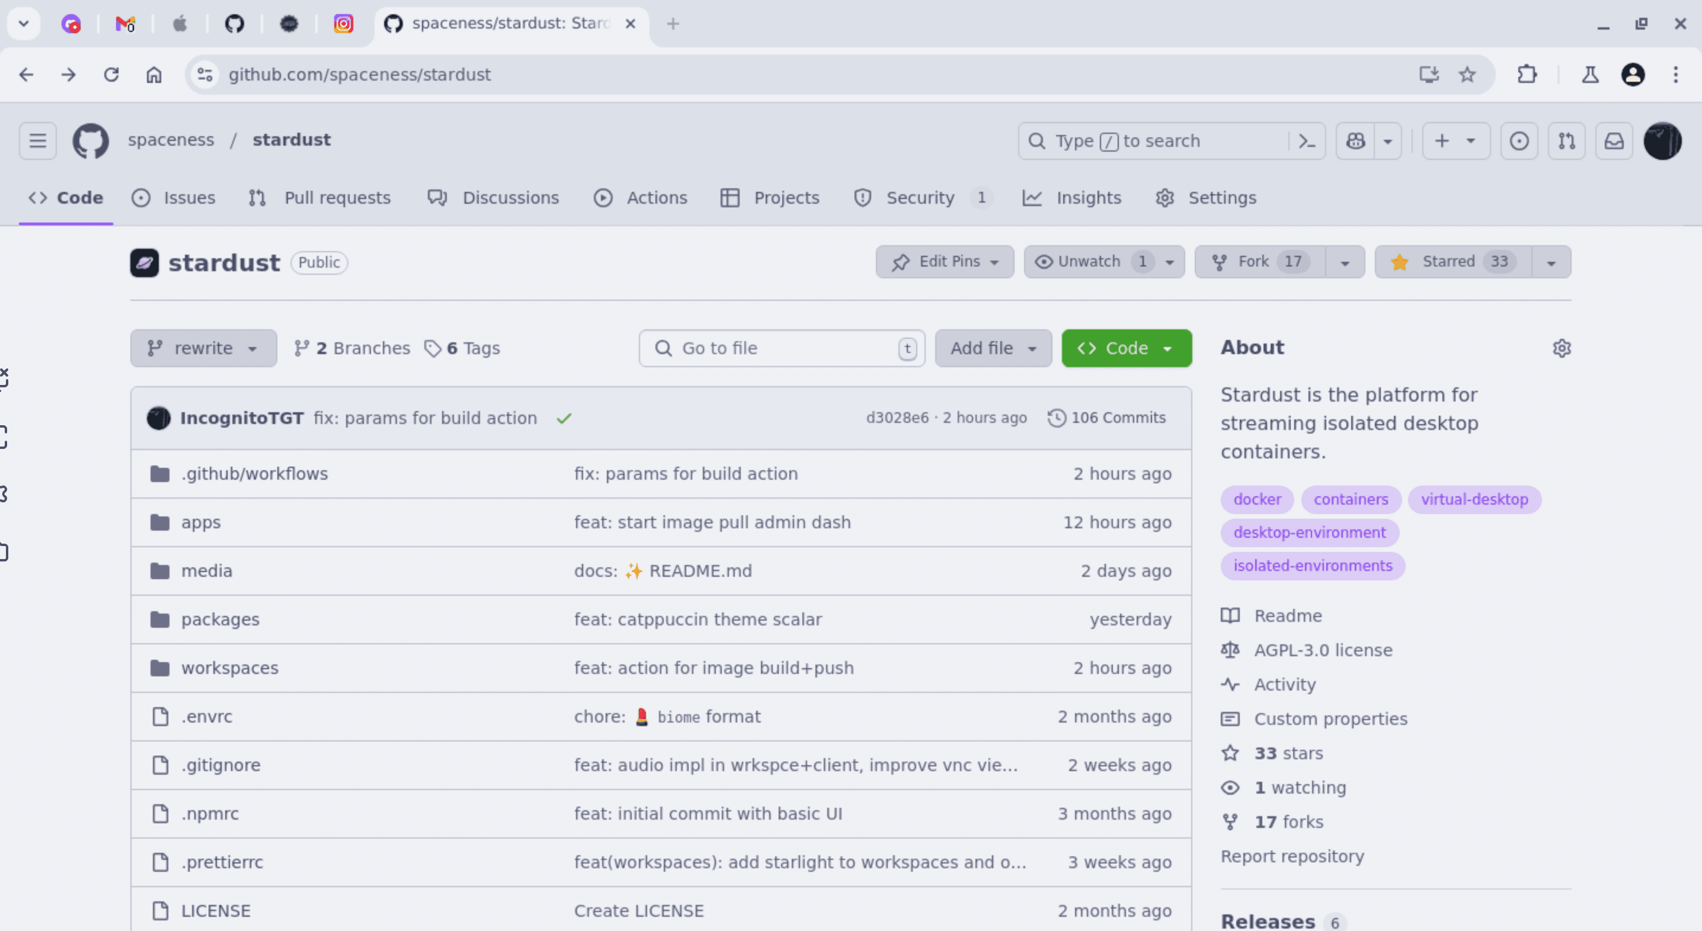Switch to the Instagram browser tab

(x=343, y=24)
